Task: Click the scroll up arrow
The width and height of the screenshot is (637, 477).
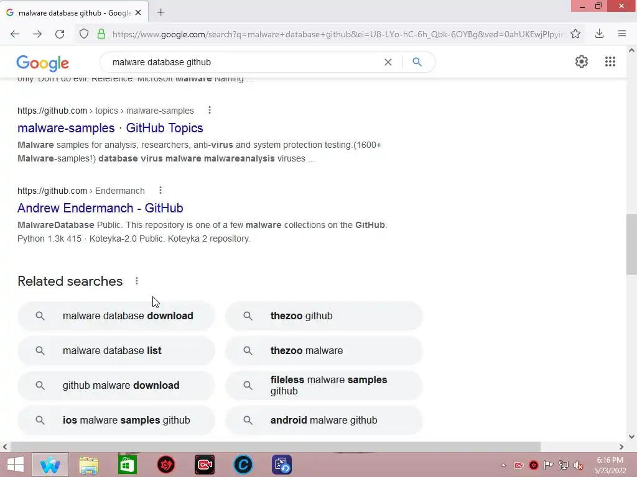Action: click(x=631, y=51)
